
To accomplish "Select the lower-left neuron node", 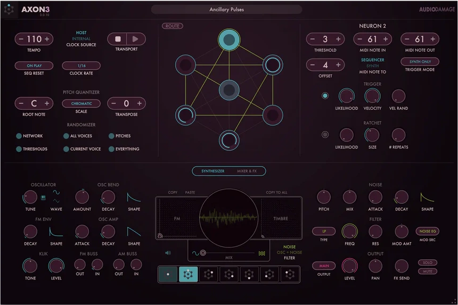I will pos(185,116).
